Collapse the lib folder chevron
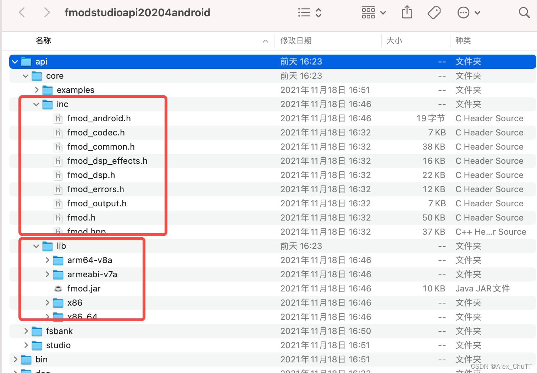The image size is (537, 373). coord(36,246)
